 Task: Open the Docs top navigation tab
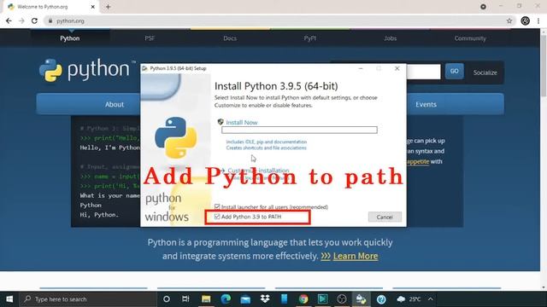pyautogui.click(x=230, y=38)
